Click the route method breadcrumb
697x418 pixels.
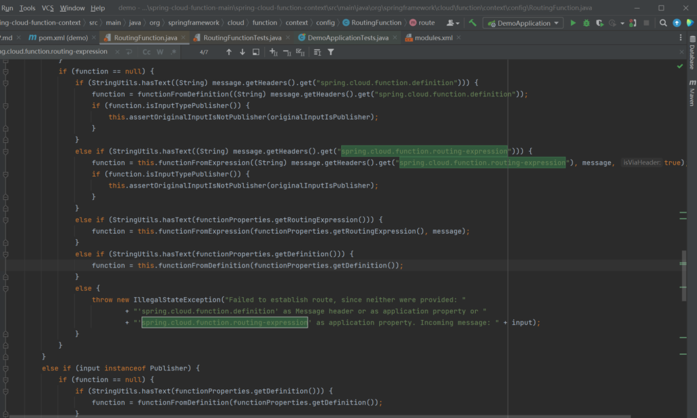[422, 22]
